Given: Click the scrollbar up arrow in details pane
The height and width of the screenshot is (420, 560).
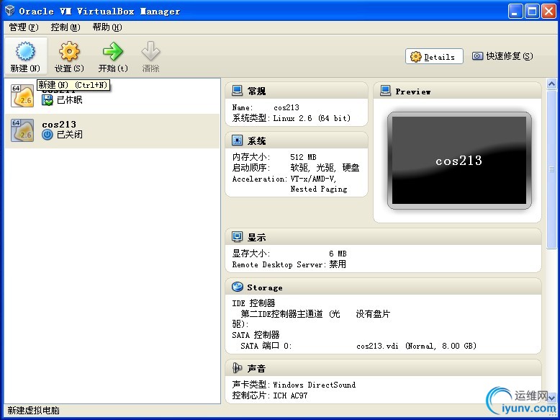Looking at the screenshot, I should click(x=551, y=84).
